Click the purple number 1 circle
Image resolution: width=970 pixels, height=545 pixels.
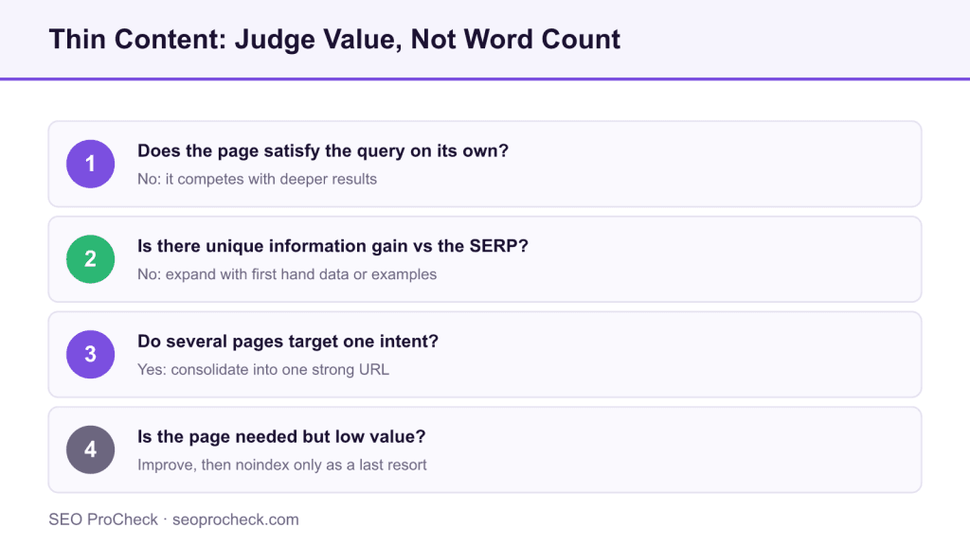(x=90, y=164)
